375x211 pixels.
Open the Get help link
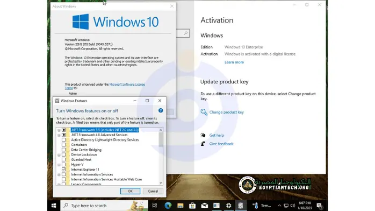(217, 135)
